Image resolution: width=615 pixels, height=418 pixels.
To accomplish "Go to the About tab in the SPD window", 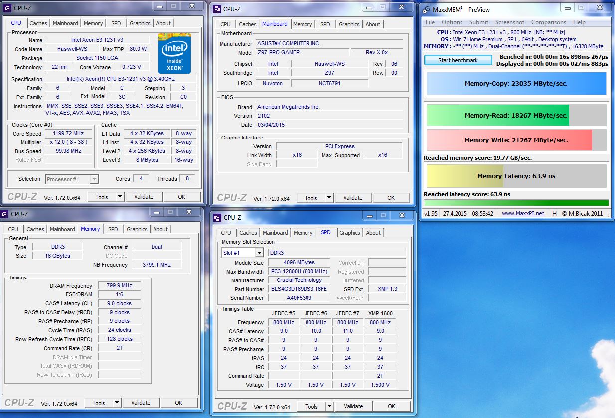I will (373, 233).
